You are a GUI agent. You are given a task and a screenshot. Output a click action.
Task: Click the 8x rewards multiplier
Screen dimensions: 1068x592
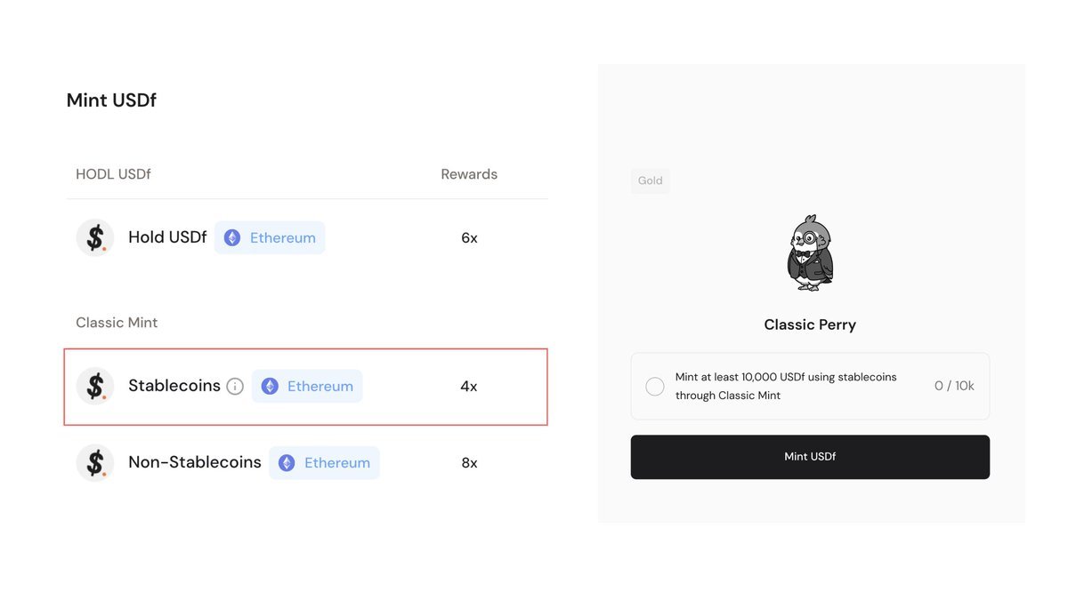[x=469, y=463]
